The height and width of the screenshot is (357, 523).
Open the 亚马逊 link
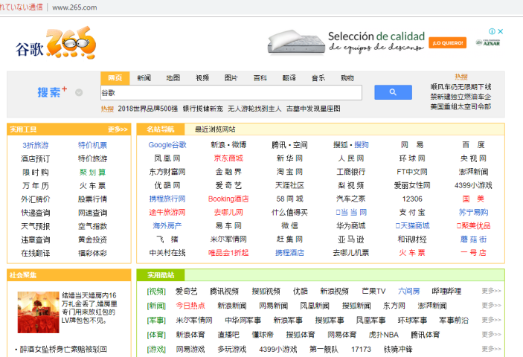point(351,239)
